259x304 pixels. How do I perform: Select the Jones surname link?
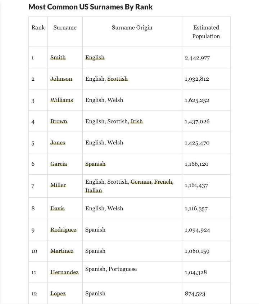coord(58,143)
